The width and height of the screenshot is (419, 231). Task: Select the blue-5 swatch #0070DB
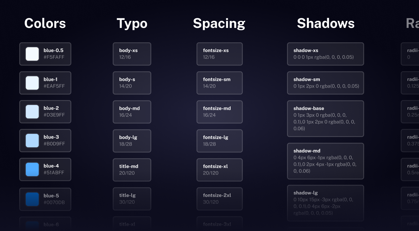(x=32, y=199)
